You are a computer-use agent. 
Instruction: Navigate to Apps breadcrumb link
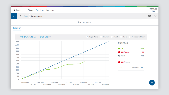point(26,16)
